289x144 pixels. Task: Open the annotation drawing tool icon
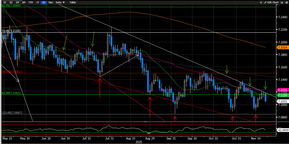pos(282,2)
